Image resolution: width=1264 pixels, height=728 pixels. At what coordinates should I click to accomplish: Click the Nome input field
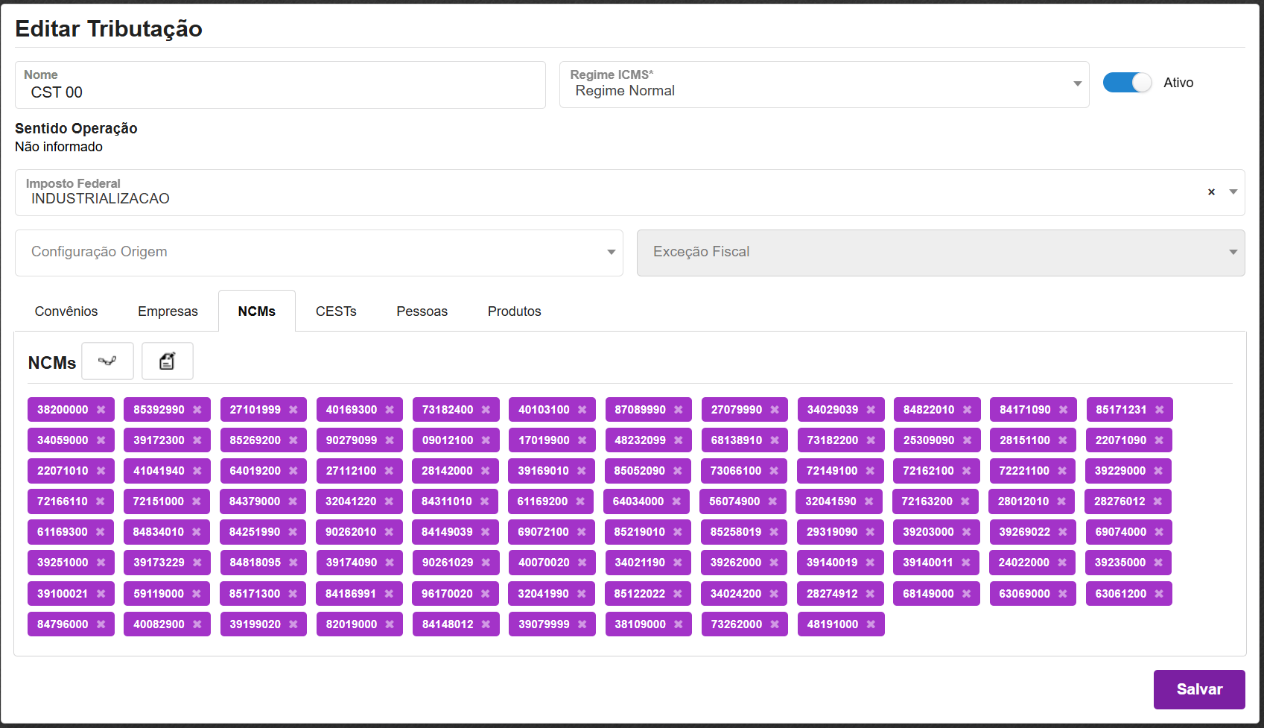pos(280,92)
